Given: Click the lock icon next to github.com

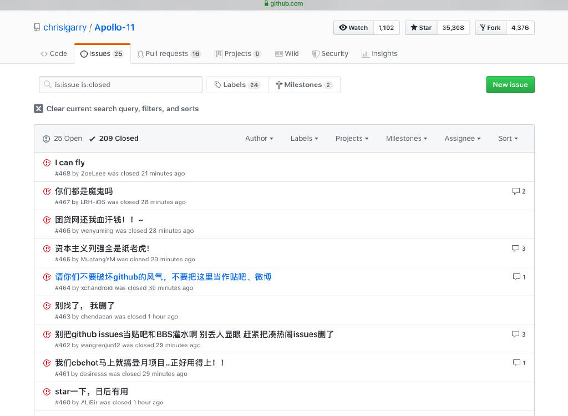Looking at the screenshot, I should click(267, 4).
